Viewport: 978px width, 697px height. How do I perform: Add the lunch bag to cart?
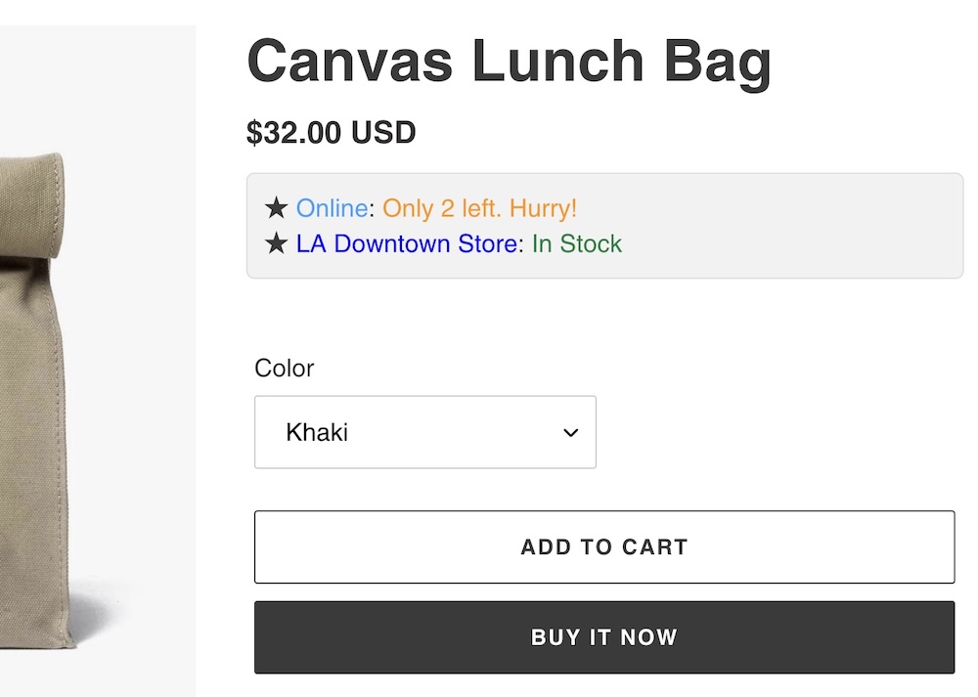pos(604,546)
